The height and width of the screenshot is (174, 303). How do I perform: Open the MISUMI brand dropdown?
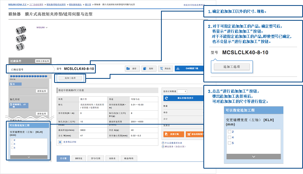pos(42,28)
